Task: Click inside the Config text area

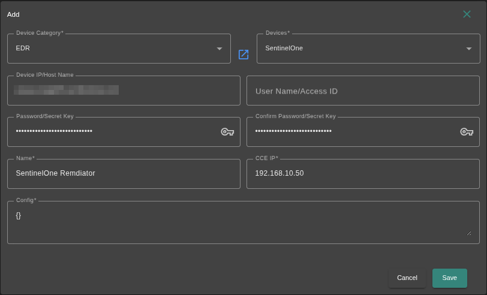Action: click(x=243, y=222)
